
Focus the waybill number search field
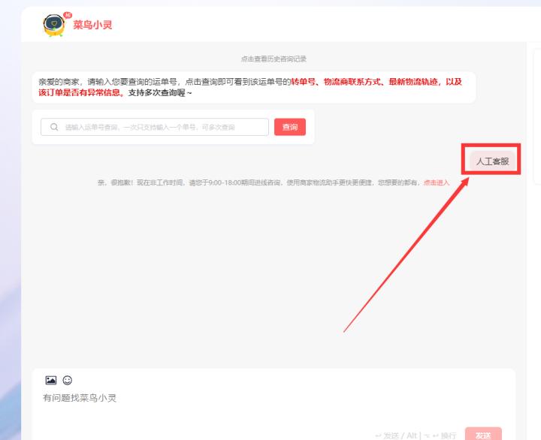coord(155,127)
